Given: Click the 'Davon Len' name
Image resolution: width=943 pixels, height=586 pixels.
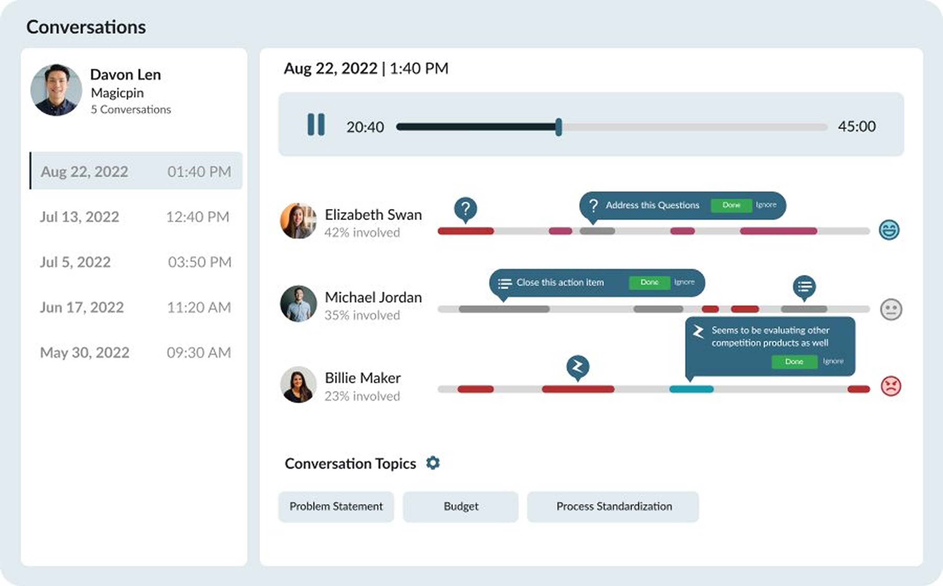Looking at the screenshot, I should point(125,74).
